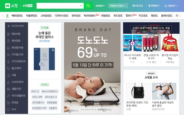
Task: Choose the 생활/건강 basket icon category
Action: pyautogui.click(x=14, y=89)
